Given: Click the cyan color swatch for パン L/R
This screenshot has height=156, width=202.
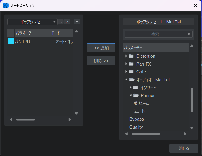Looking at the screenshot, I should [x=11, y=41].
